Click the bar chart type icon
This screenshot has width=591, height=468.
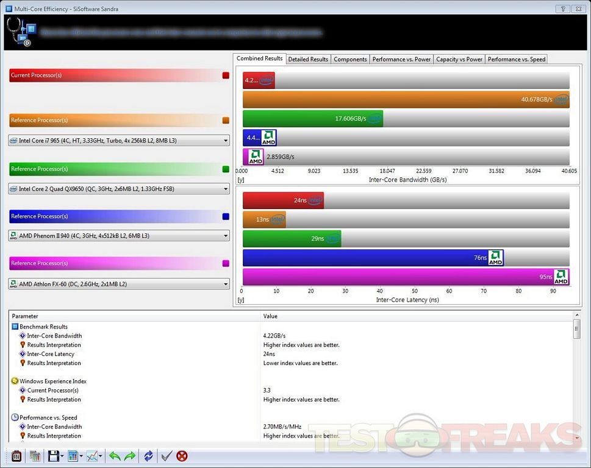[x=74, y=456]
